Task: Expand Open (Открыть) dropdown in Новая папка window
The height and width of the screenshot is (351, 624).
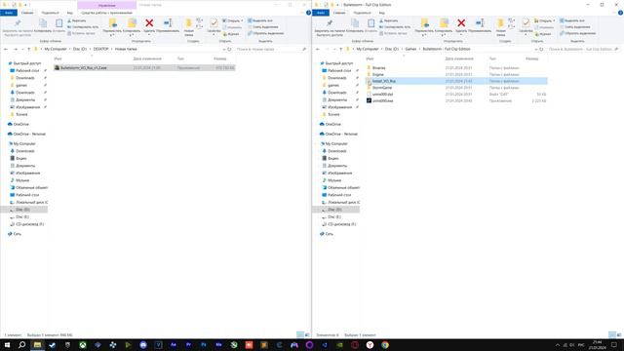Action: [242, 20]
